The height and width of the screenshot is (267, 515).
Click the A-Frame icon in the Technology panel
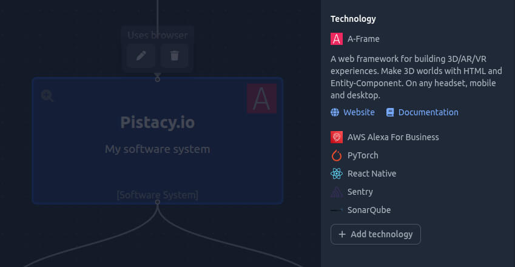336,39
